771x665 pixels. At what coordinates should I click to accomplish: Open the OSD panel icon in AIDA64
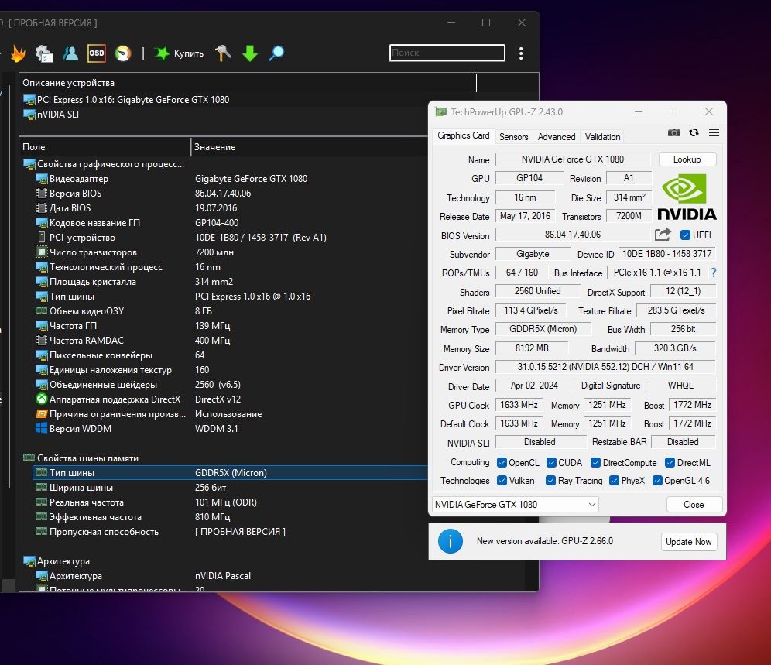(96, 53)
